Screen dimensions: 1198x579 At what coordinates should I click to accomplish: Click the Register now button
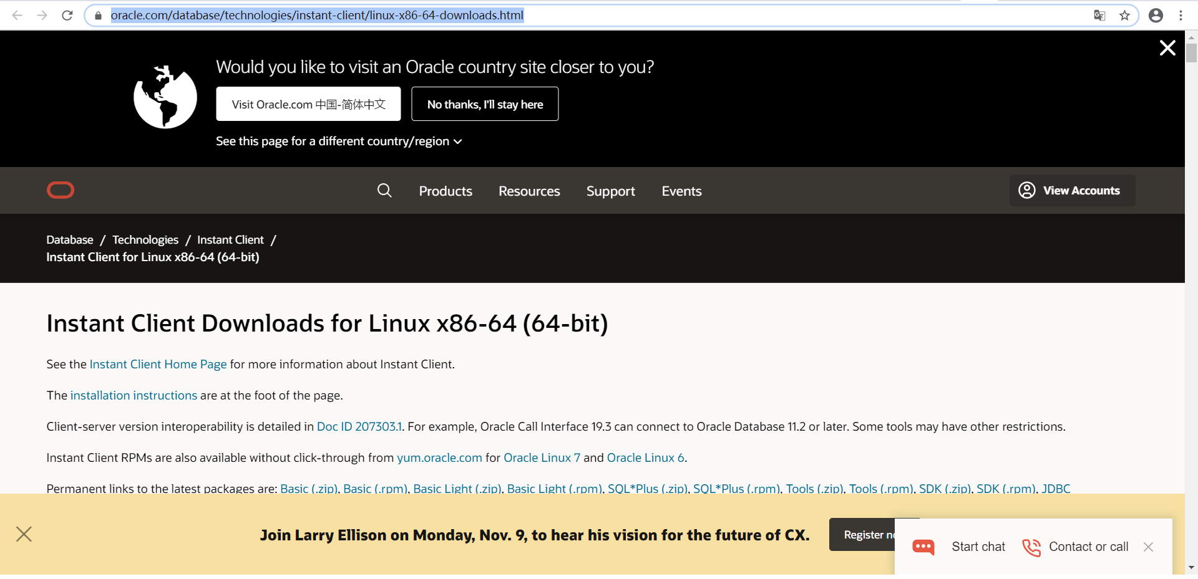click(862, 534)
